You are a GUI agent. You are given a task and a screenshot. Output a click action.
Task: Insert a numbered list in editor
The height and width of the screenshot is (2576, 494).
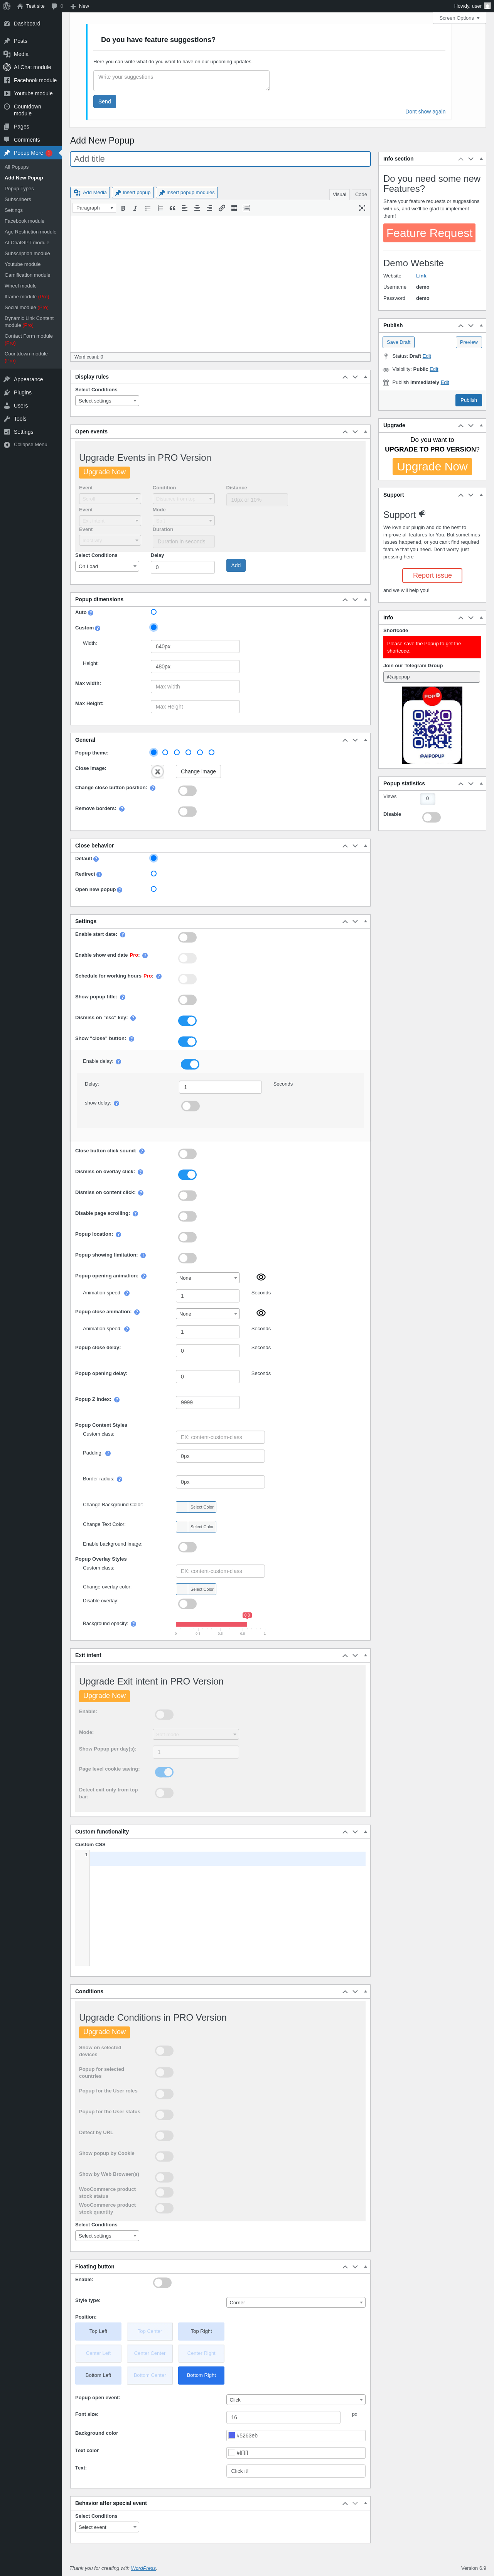click(x=160, y=208)
